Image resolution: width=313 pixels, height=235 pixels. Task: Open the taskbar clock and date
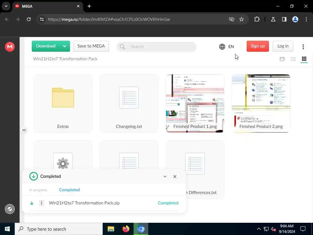[x=287, y=229]
